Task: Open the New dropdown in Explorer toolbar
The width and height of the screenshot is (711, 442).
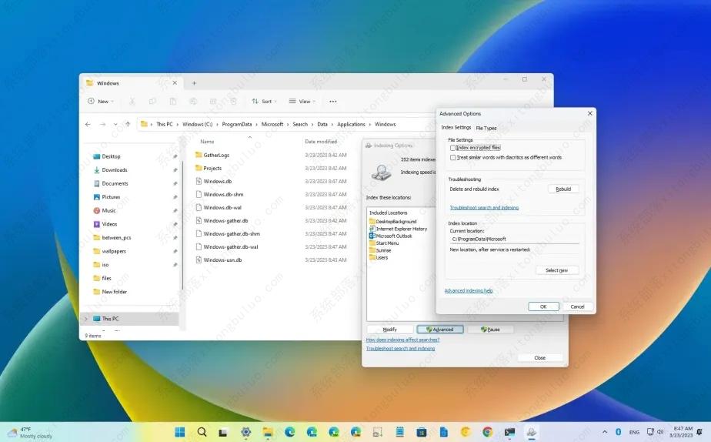Action: point(100,101)
